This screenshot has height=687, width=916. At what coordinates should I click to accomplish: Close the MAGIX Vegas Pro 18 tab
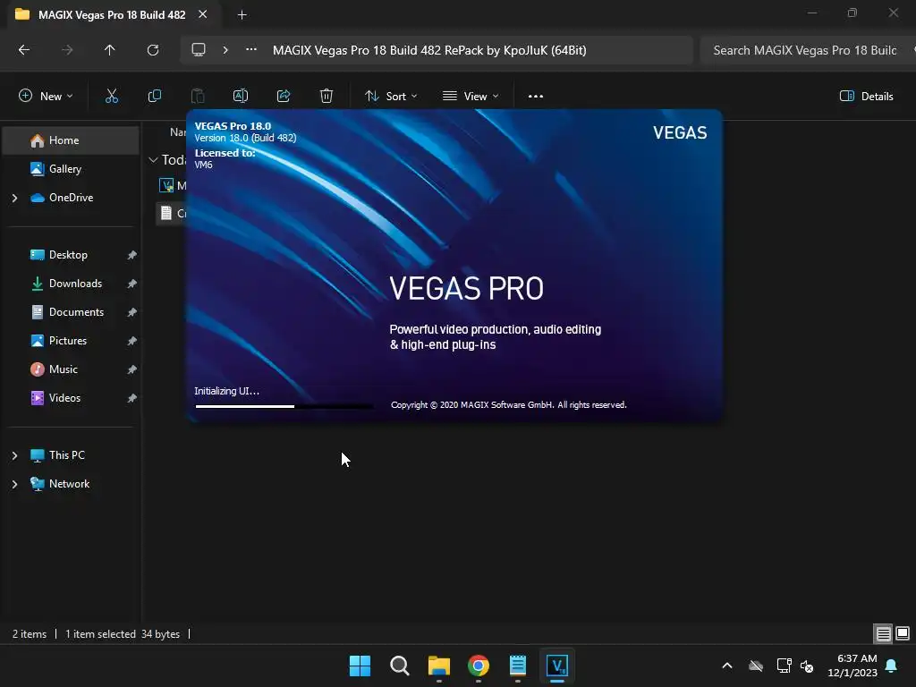pos(203,14)
